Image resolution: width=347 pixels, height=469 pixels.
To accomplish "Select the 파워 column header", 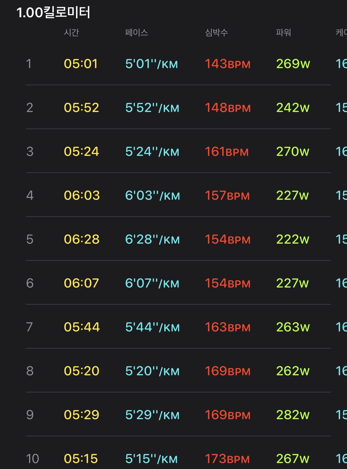I will (284, 33).
